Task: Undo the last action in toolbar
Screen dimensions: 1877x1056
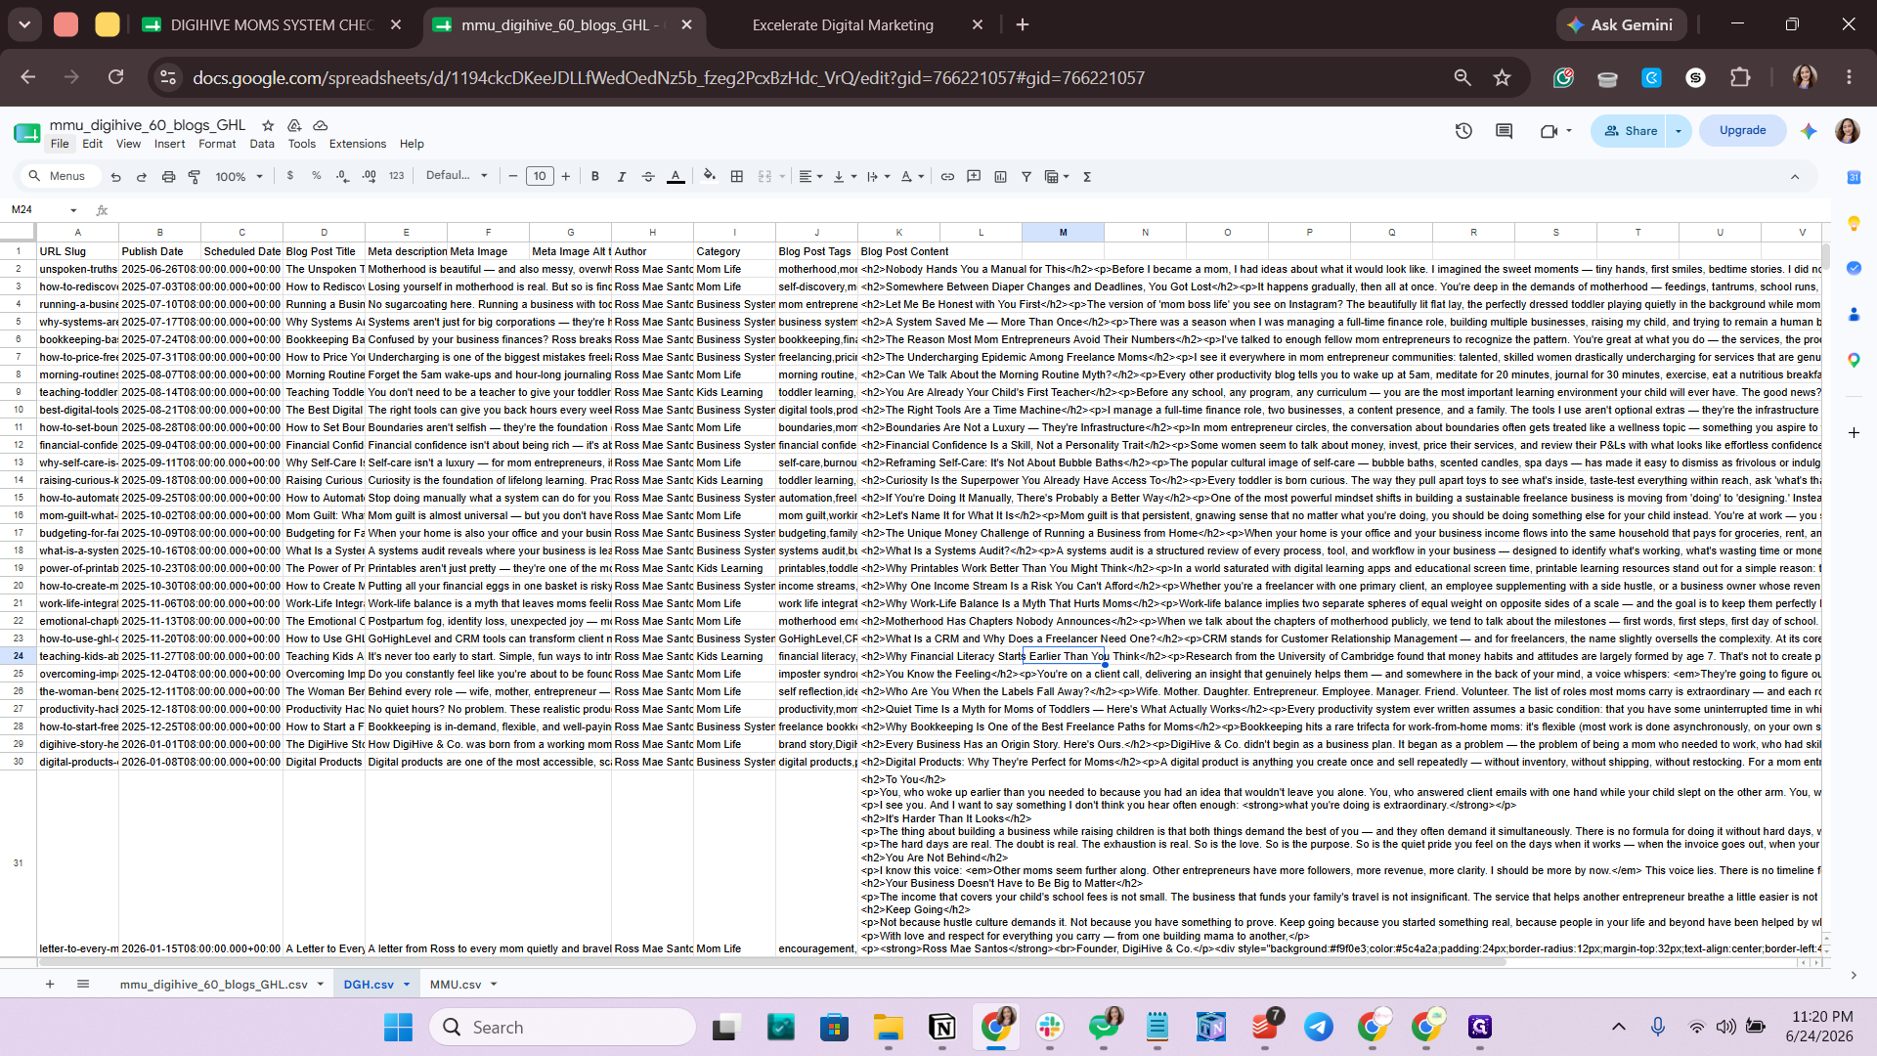Action: pyautogui.click(x=116, y=177)
